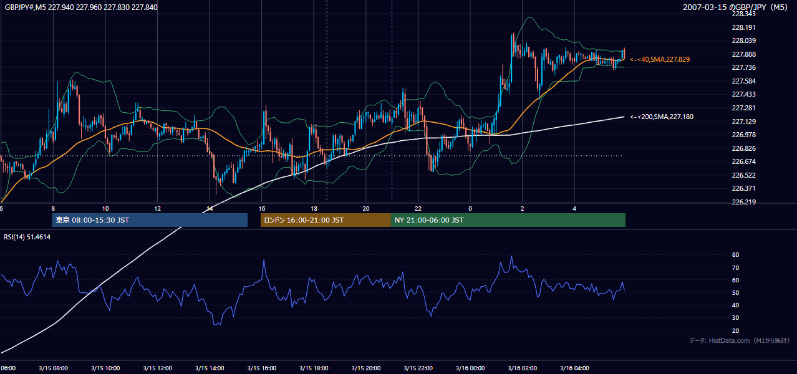Click price level 227.129 on the axis

point(743,122)
